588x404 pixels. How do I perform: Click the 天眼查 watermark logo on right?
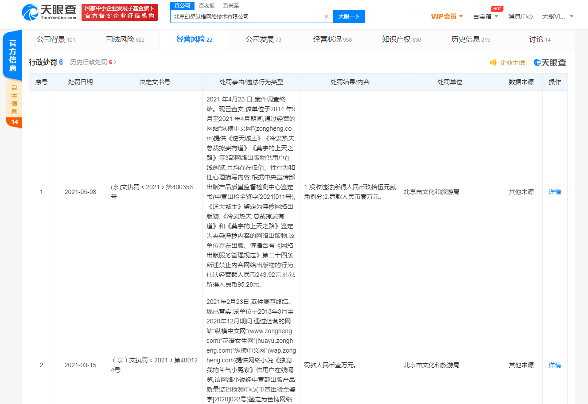(x=550, y=62)
